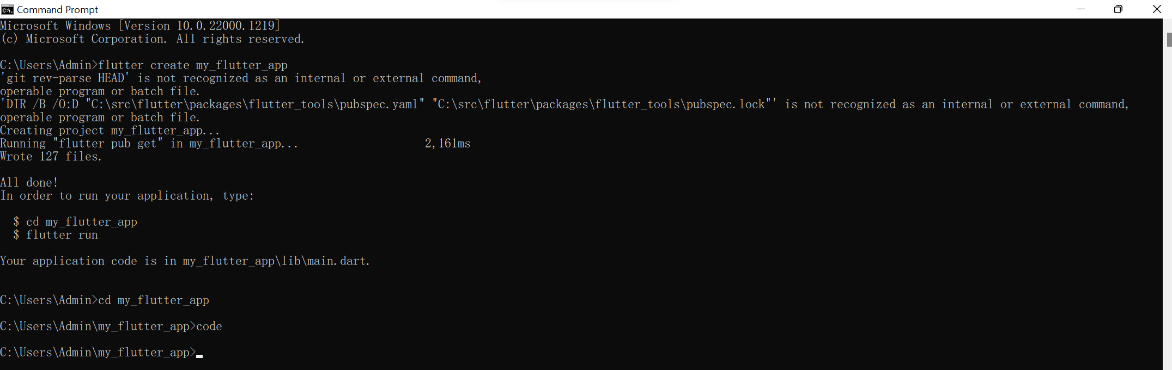Click the 'Running flutter pub get' output line
The width and height of the screenshot is (1172, 370).
click(x=149, y=143)
